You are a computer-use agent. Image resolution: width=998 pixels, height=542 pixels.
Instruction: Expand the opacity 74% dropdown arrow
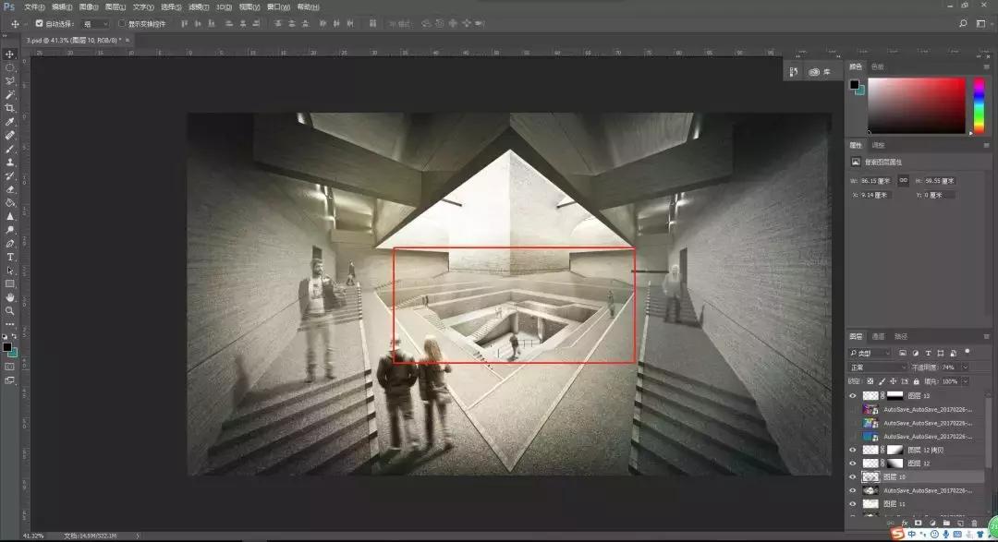[965, 367]
